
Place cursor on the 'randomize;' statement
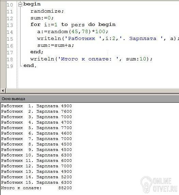(47, 11)
